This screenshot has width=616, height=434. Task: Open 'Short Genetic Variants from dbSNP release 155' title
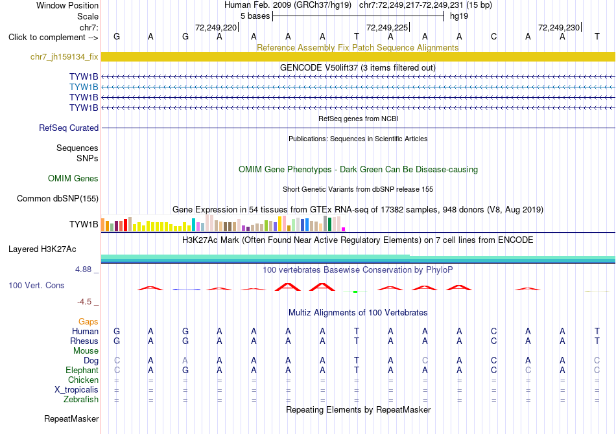(x=358, y=189)
